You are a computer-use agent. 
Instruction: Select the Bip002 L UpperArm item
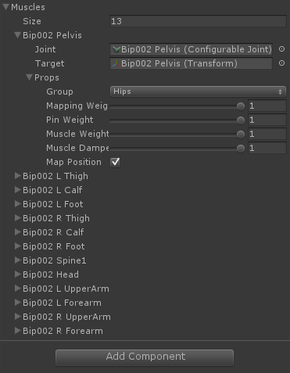tap(66, 289)
